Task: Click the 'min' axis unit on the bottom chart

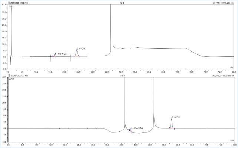Action: click(x=231, y=140)
